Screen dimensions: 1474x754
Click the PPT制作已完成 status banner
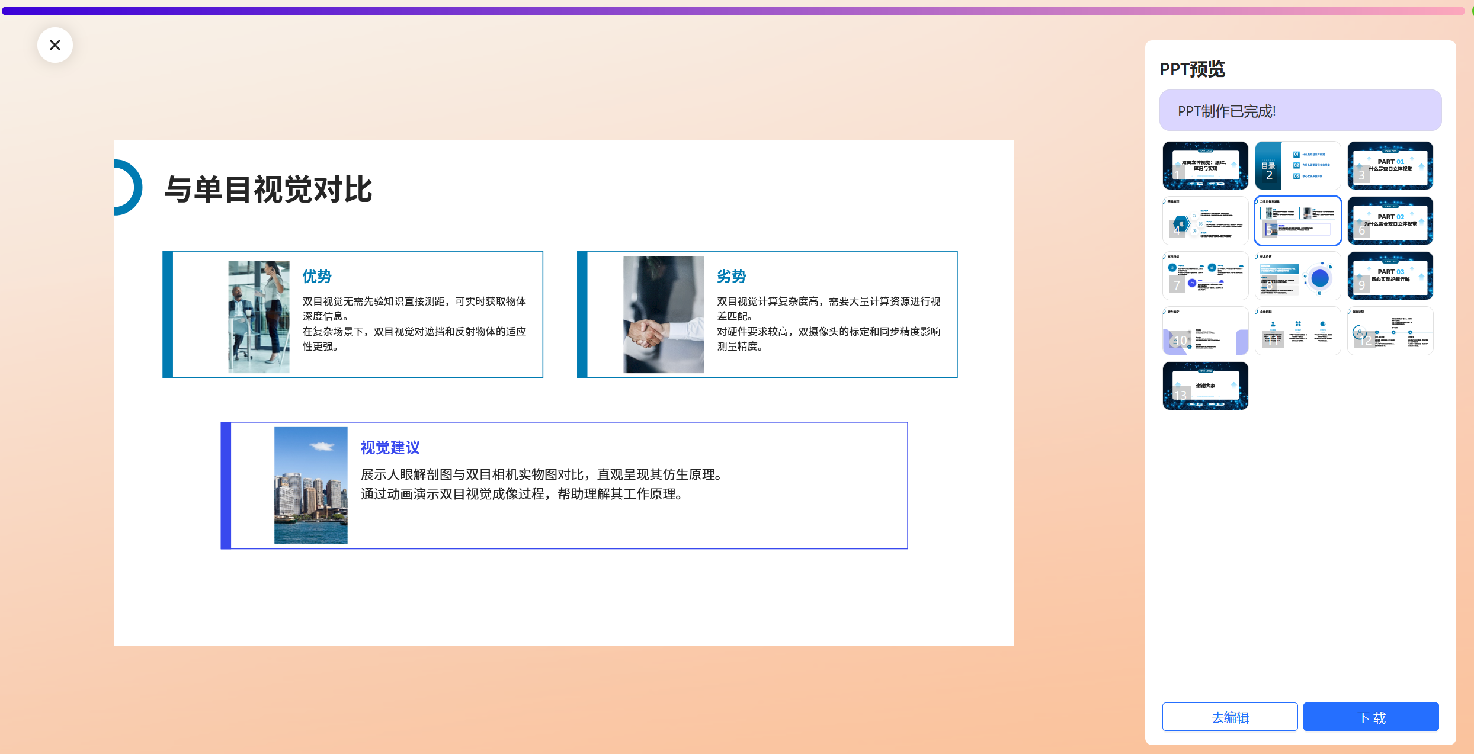(x=1300, y=111)
